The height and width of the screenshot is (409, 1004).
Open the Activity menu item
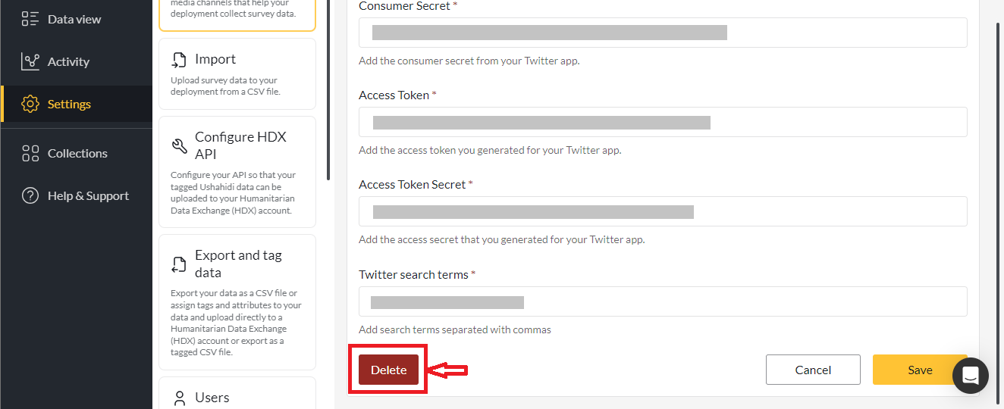(x=68, y=61)
